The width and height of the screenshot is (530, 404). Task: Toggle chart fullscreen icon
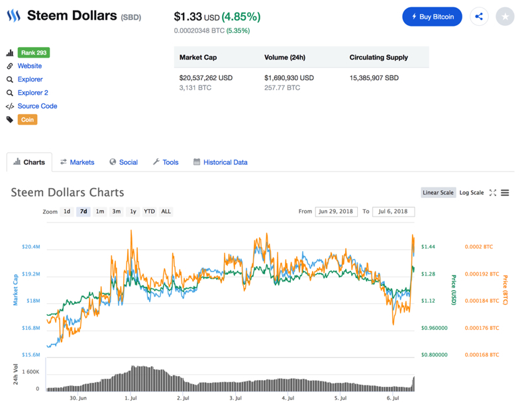tap(493, 193)
